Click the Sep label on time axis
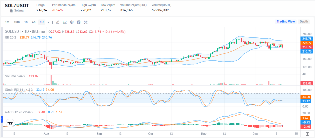 99,134
